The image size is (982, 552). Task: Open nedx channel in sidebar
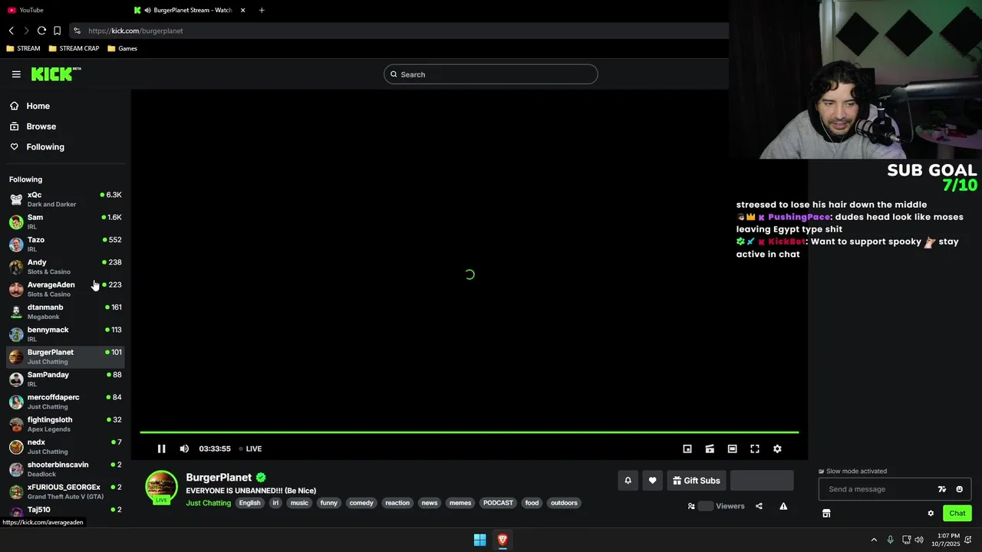65,446
